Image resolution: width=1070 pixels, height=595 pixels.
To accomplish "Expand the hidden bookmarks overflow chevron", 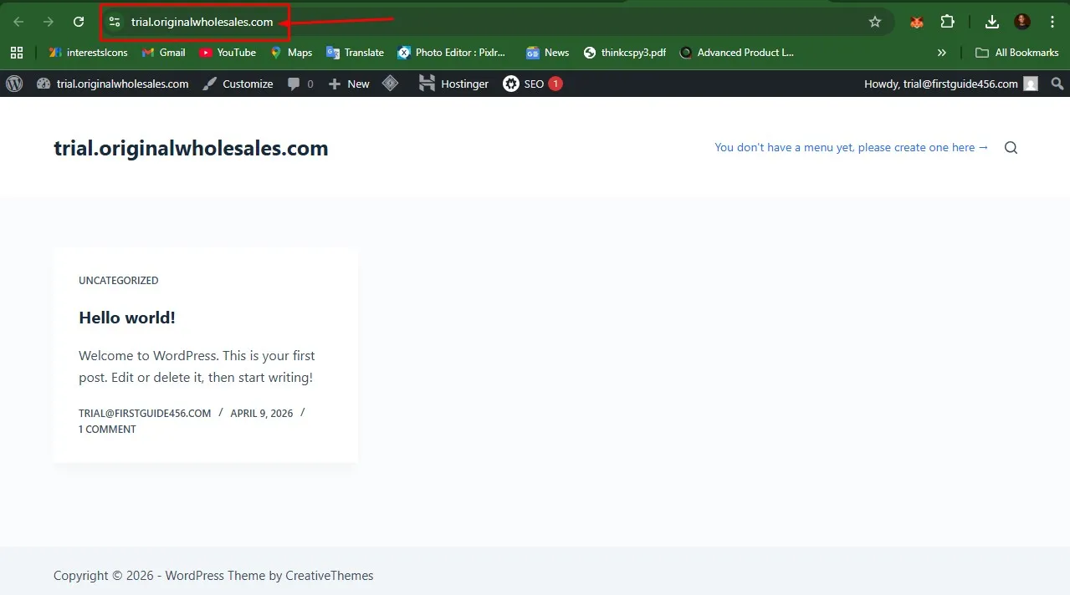I will pos(942,53).
